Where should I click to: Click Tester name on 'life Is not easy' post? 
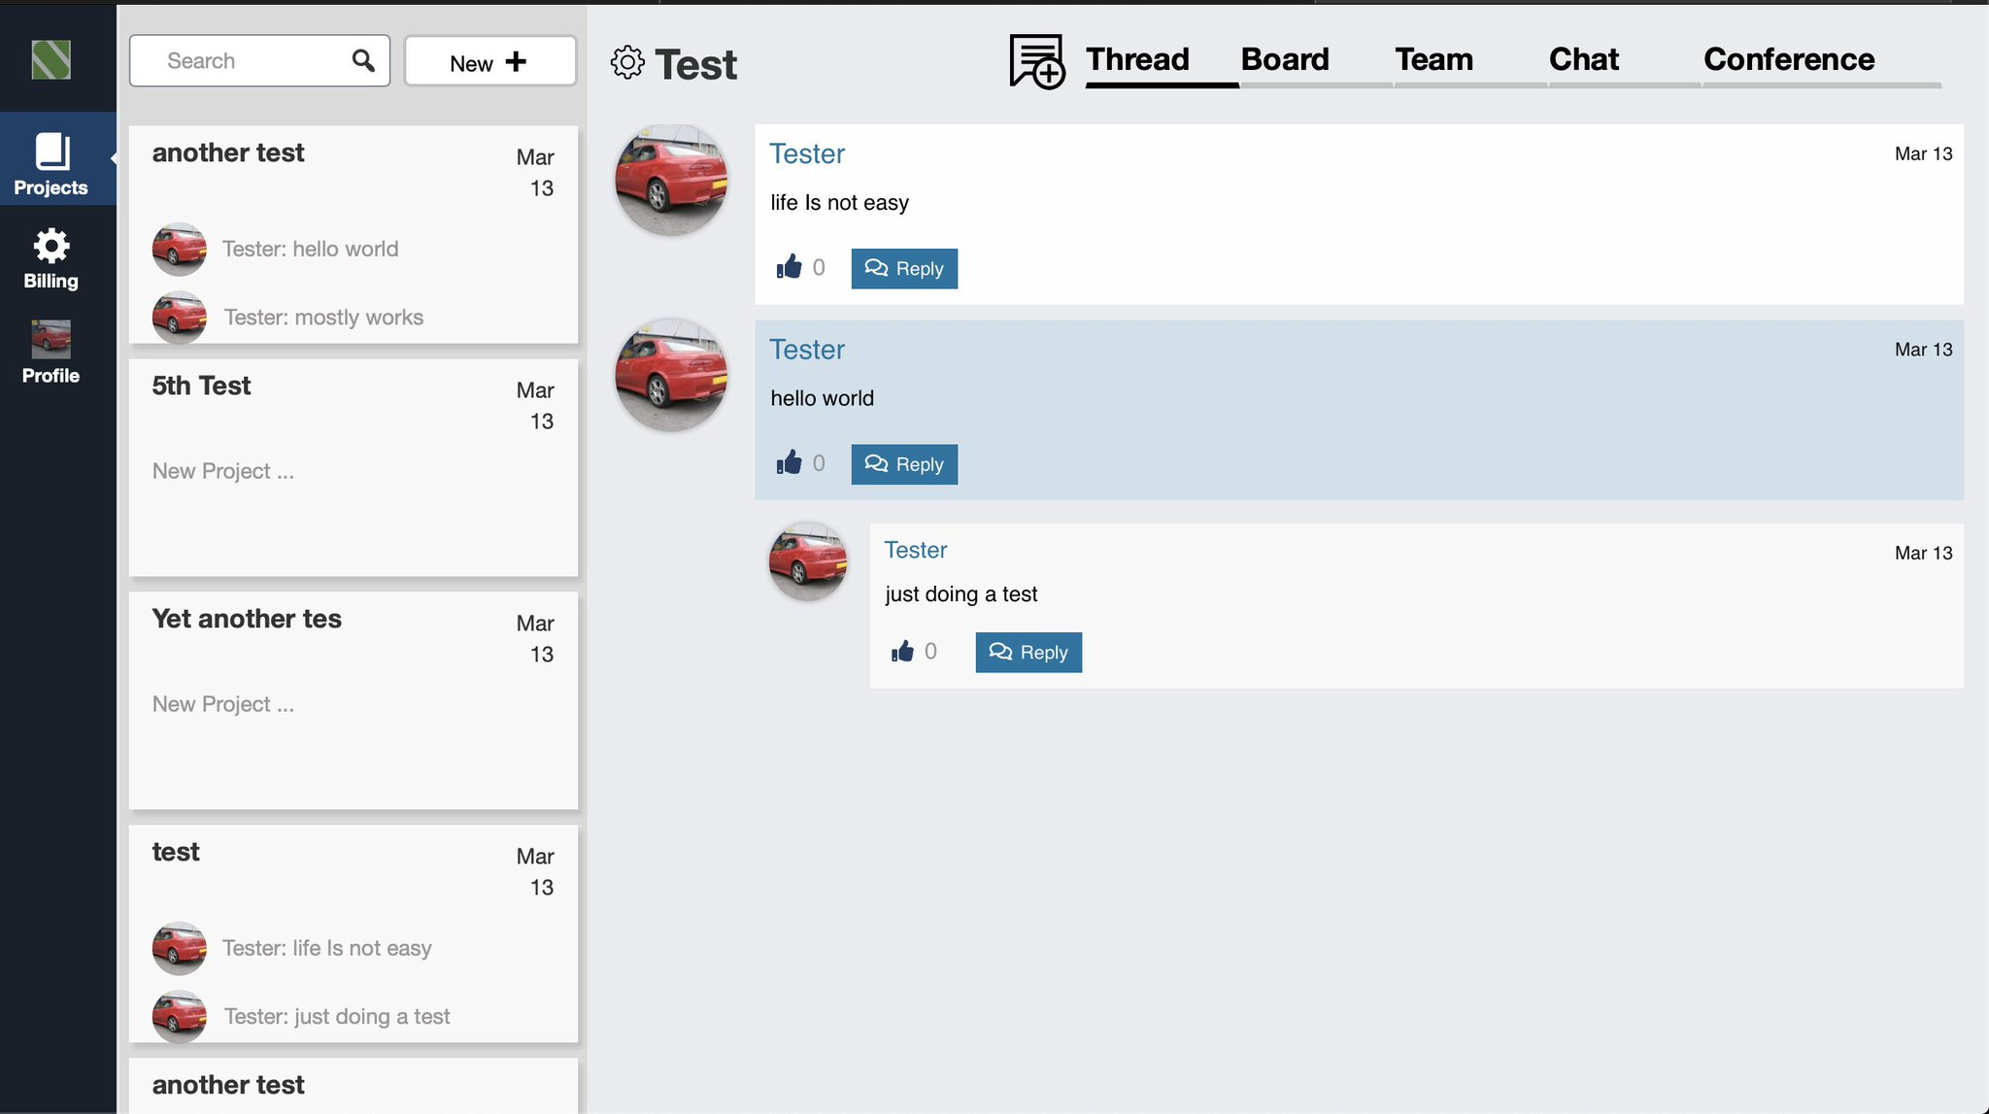pos(807,153)
